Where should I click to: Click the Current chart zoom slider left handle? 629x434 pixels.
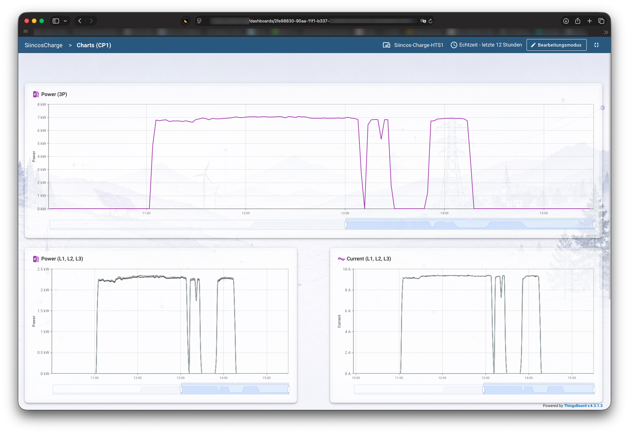point(483,389)
